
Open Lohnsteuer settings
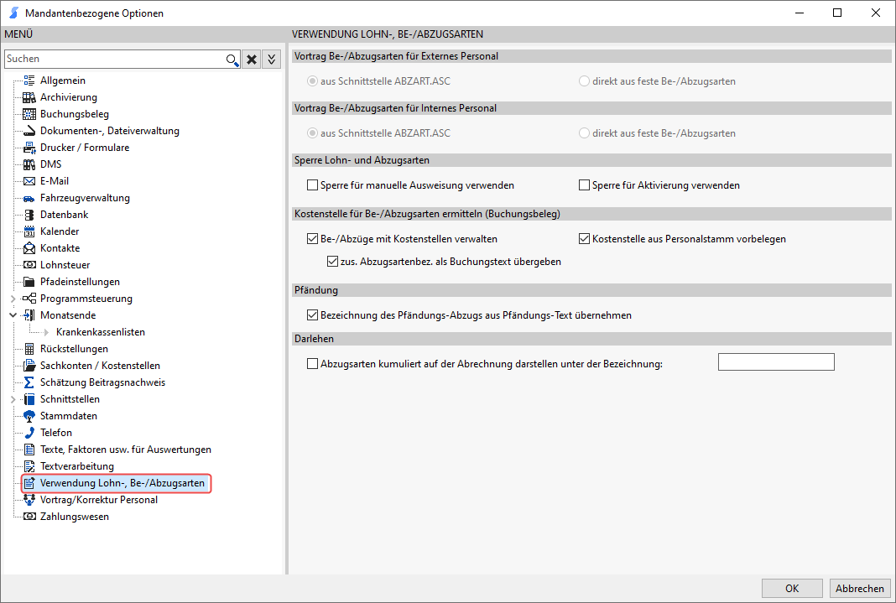[65, 265]
